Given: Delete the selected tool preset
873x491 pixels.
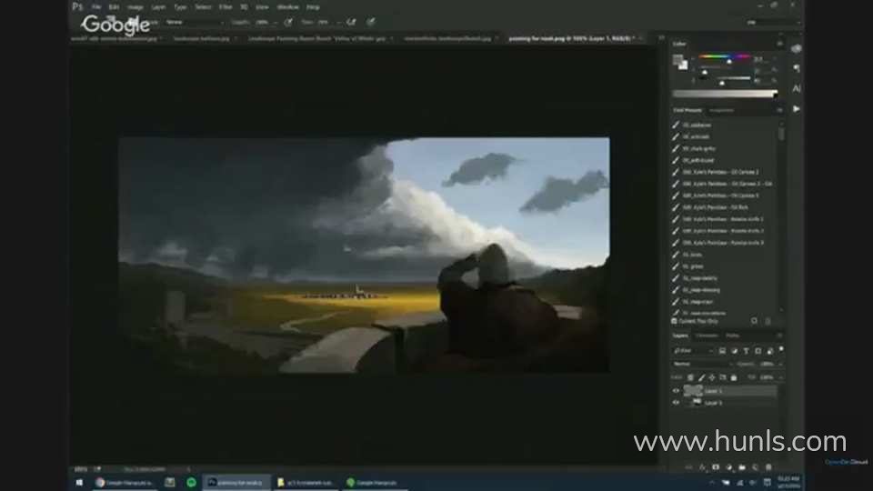Looking at the screenshot, I should [x=768, y=321].
